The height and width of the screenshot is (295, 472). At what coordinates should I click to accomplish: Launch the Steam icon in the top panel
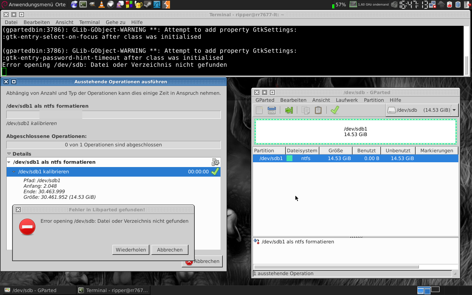[148, 5]
